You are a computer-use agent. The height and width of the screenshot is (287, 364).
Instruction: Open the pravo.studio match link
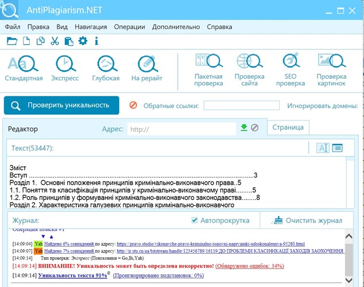pyautogui.click(x=211, y=244)
